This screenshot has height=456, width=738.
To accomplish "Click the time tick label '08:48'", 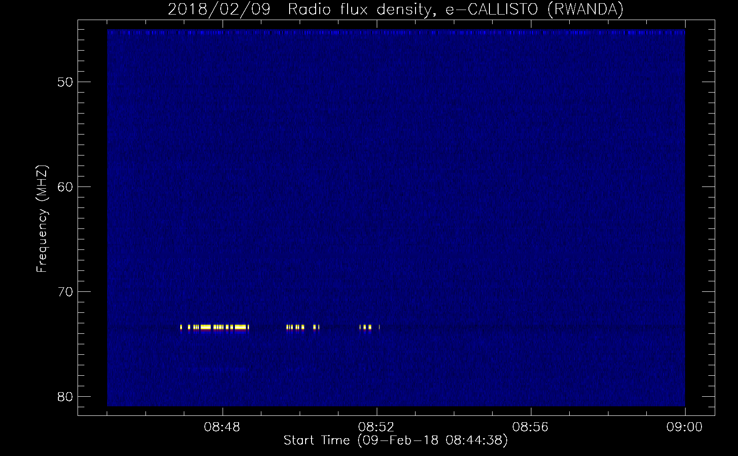I will click(x=223, y=427).
